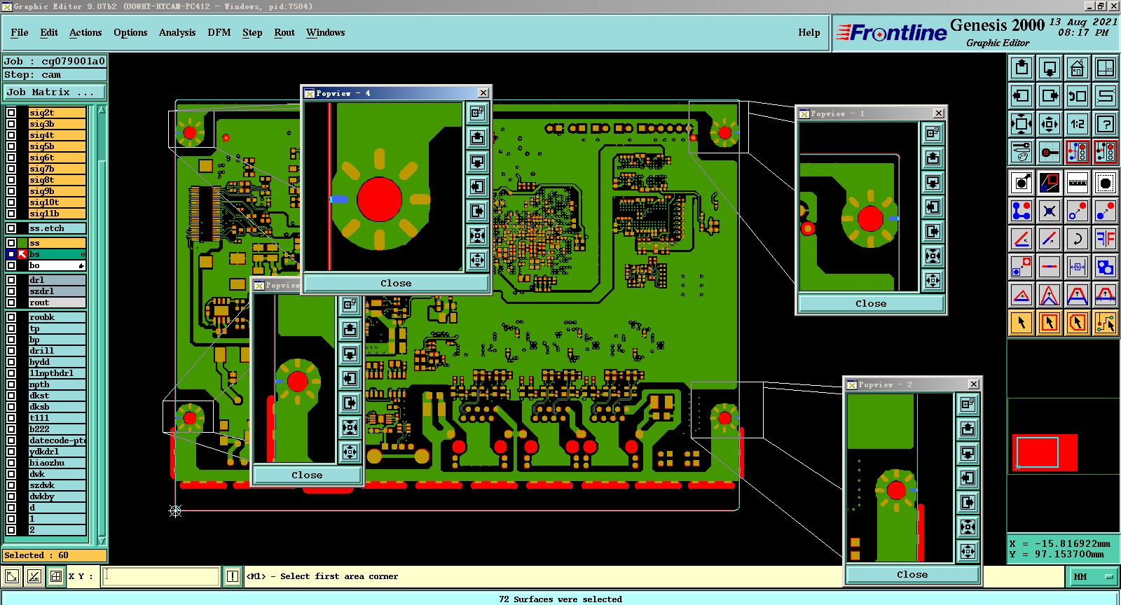Click the pan right view icon
The image size is (1121, 605).
click(1050, 96)
